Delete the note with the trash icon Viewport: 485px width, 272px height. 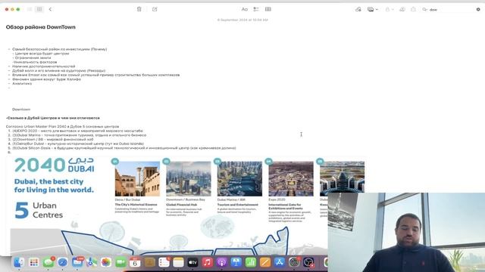pos(139,9)
